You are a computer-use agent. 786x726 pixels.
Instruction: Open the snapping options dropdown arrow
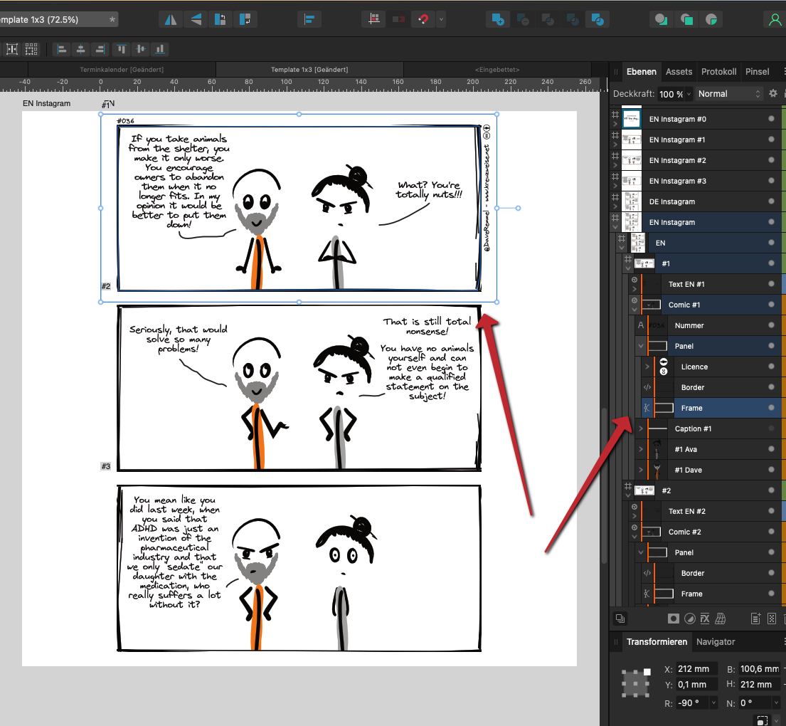[441, 19]
